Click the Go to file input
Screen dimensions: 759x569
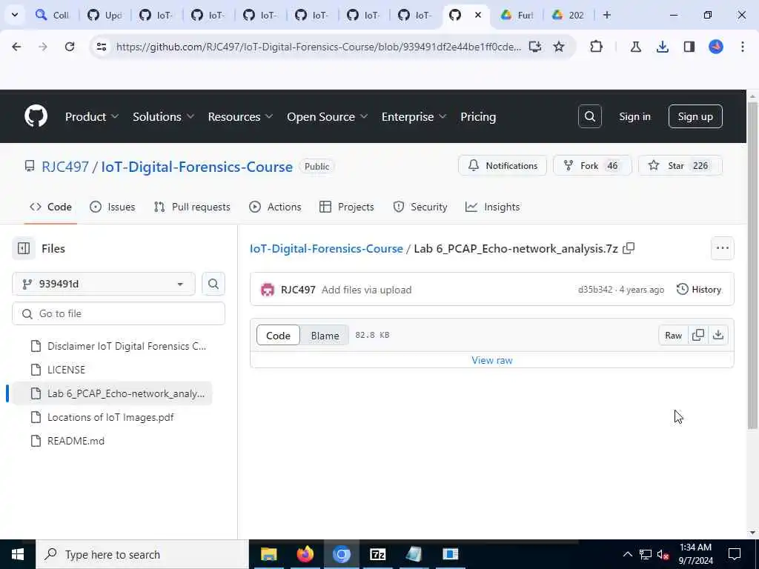pos(119,313)
